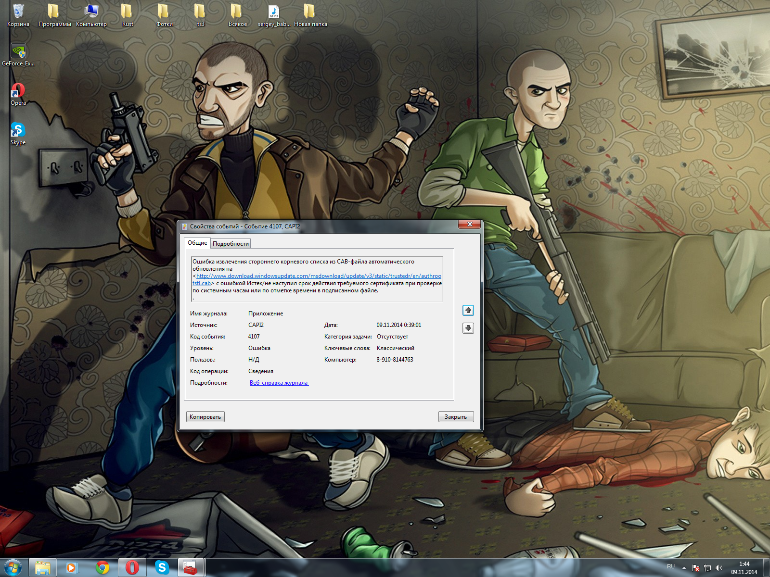Launch Windows Media Player from taskbar
This screenshot has height=577, width=770.
(72, 568)
